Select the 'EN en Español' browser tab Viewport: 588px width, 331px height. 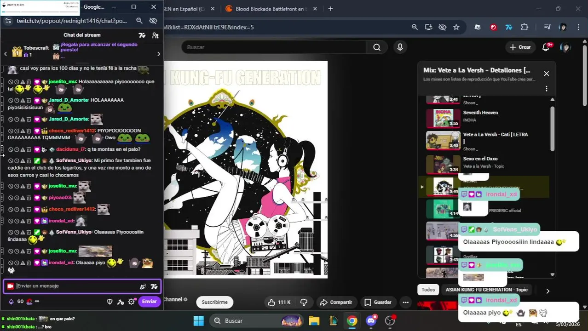coord(187,9)
